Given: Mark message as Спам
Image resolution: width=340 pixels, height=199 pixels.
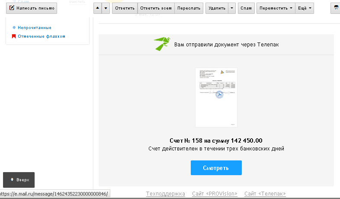Looking at the screenshot, I should (246, 8).
